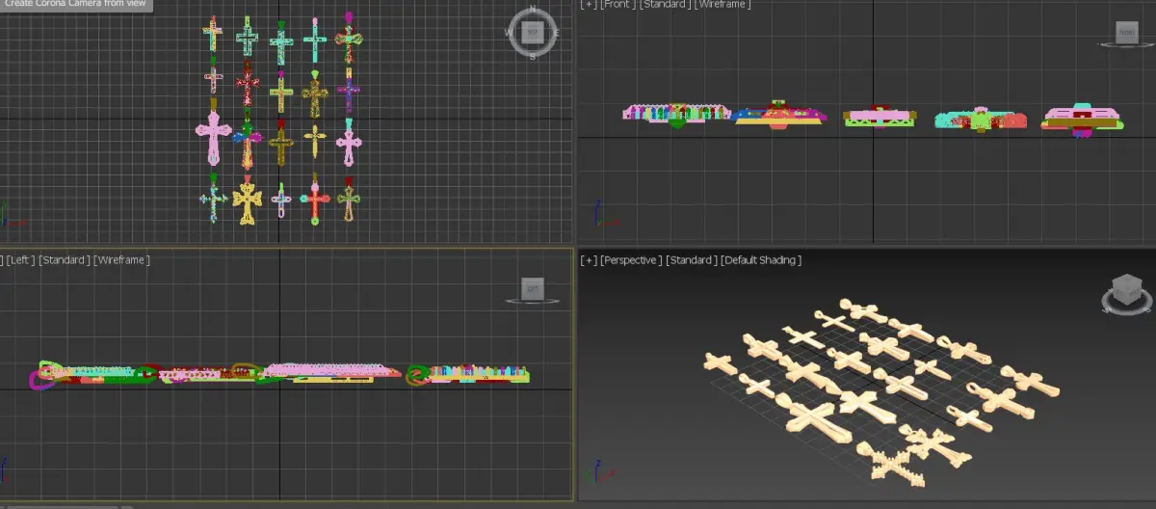Open the [Wireframe] shading menu in Left viewport
This screenshot has height=509, width=1156.
[x=121, y=260]
